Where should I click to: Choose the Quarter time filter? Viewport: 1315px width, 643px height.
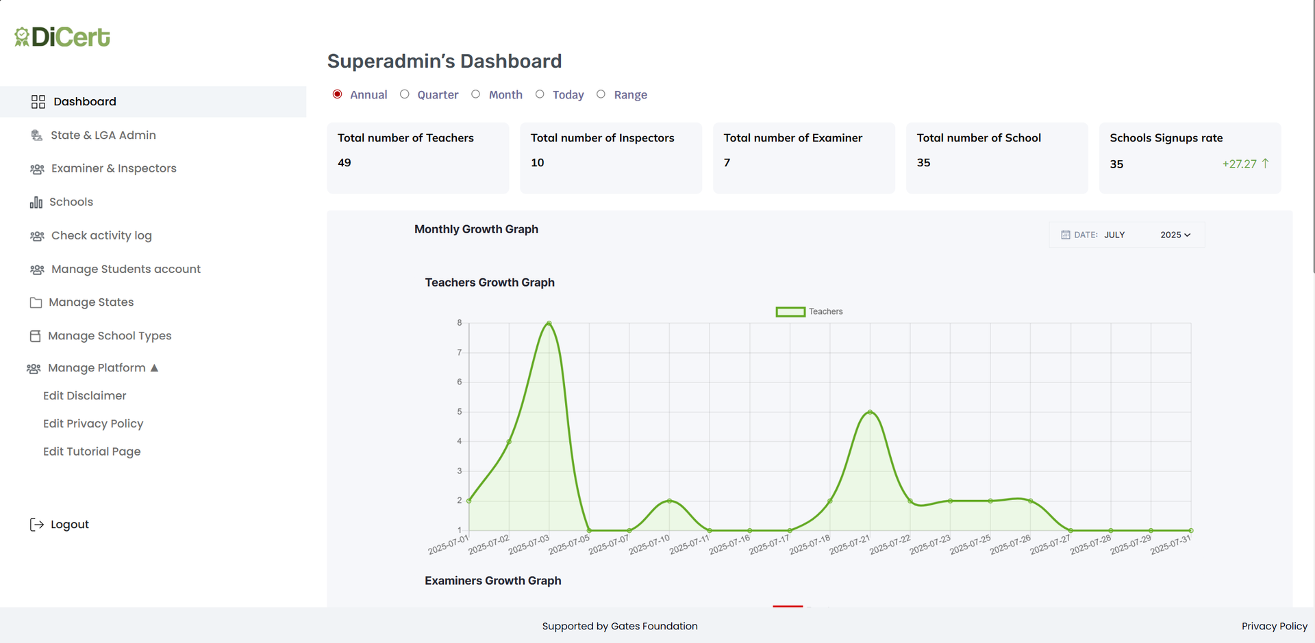click(404, 94)
